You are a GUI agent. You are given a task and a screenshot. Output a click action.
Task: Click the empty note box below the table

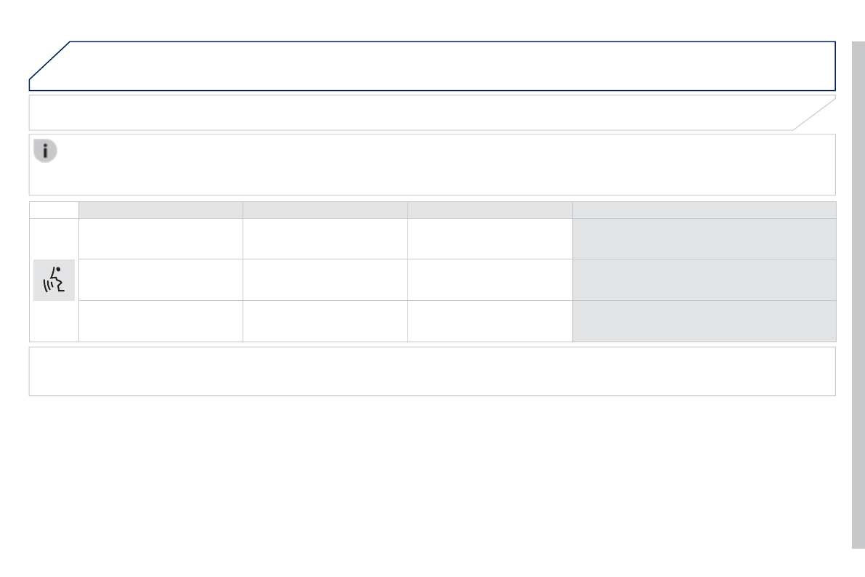pyautogui.click(x=432, y=371)
